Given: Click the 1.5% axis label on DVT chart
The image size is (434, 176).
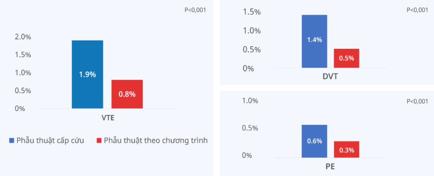Looking at the screenshot, I should pyautogui.click(x=252, y=12).
